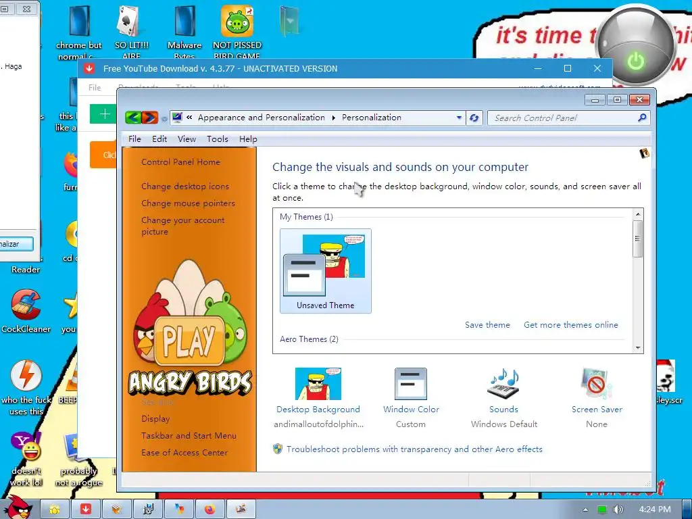Open the recent pages dropdown beside Forward arrow
This screenshot has width=692, height=519.
[164, 118]
